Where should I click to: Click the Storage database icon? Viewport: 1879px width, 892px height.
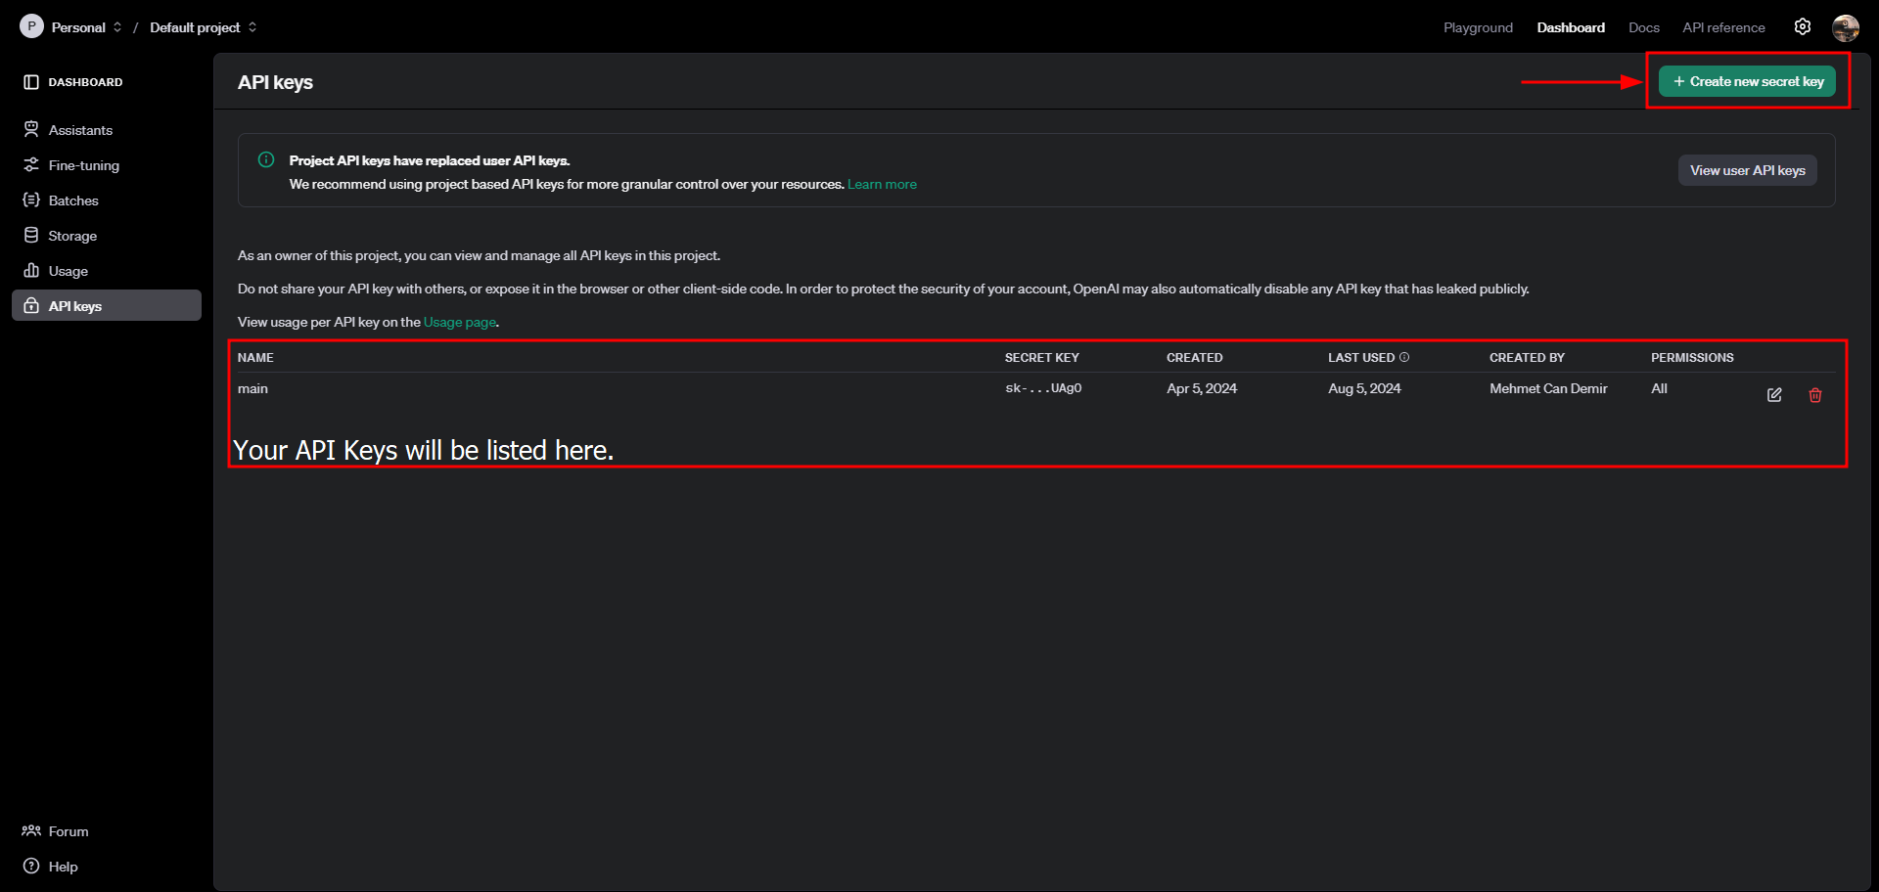click(31, 236)
